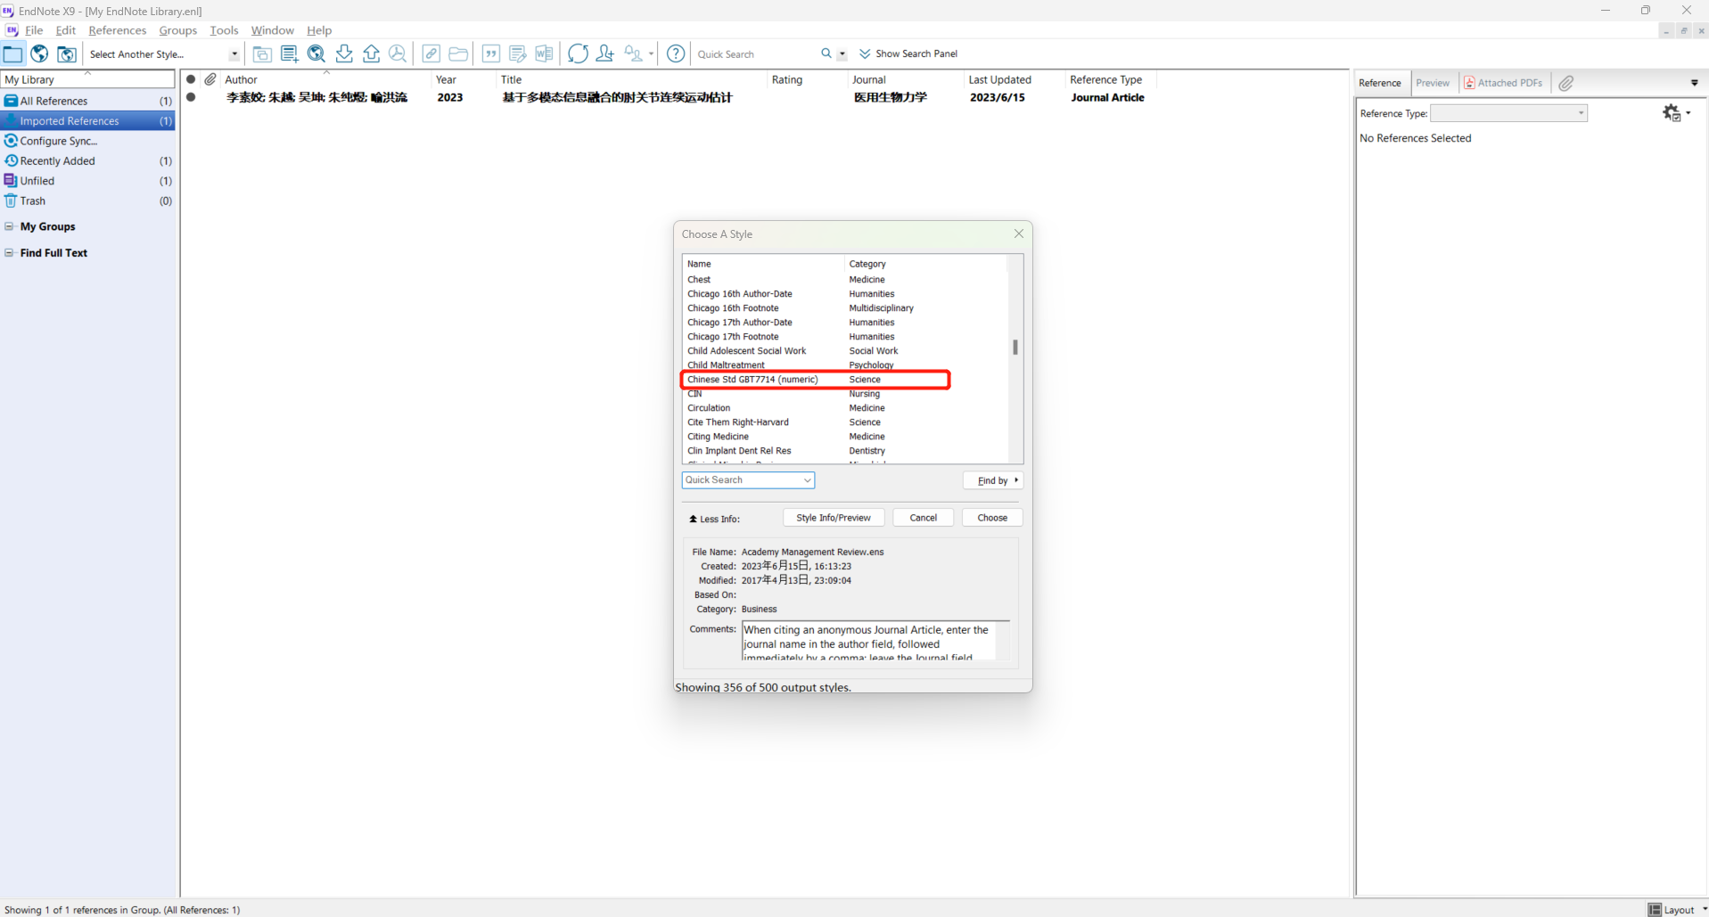Click the Find Full Text toolbar icon
This screenshot has width=1709, height=917.
pos(398,53)
